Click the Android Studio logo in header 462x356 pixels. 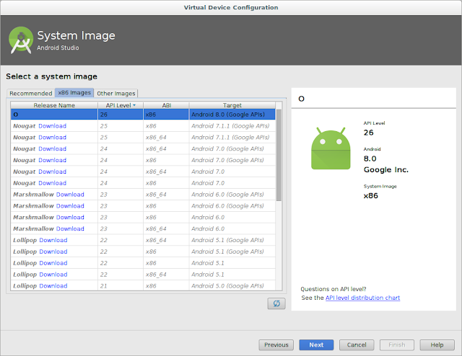(x=21, y=40)
